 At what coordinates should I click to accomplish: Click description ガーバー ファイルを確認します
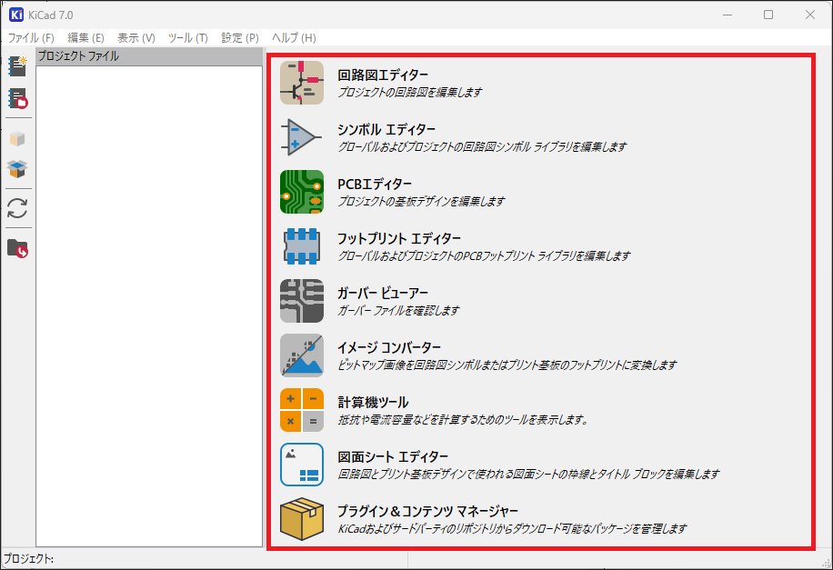pyautogui.click(x=398, y=311)
